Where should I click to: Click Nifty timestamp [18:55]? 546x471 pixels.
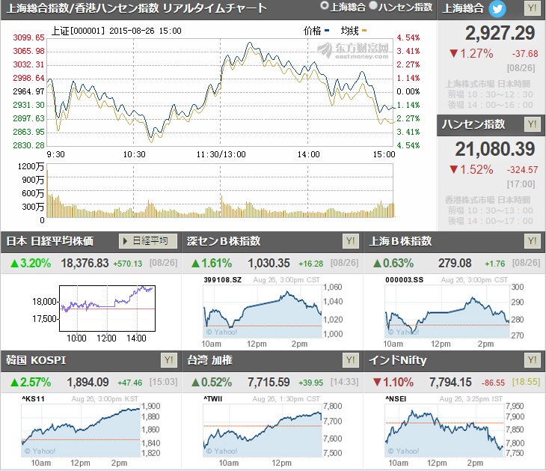[526, 382]
